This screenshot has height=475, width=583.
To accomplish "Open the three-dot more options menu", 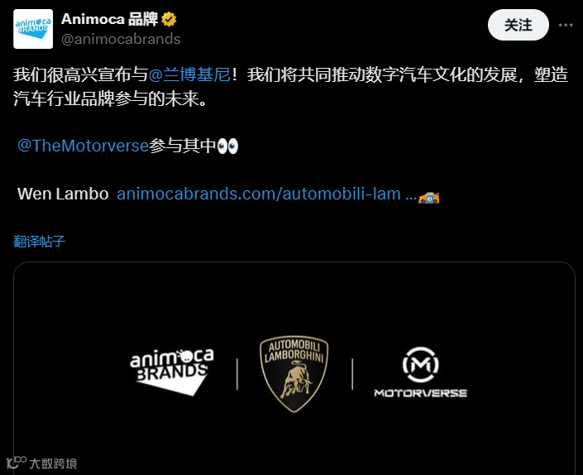I will tap(566, 26).
